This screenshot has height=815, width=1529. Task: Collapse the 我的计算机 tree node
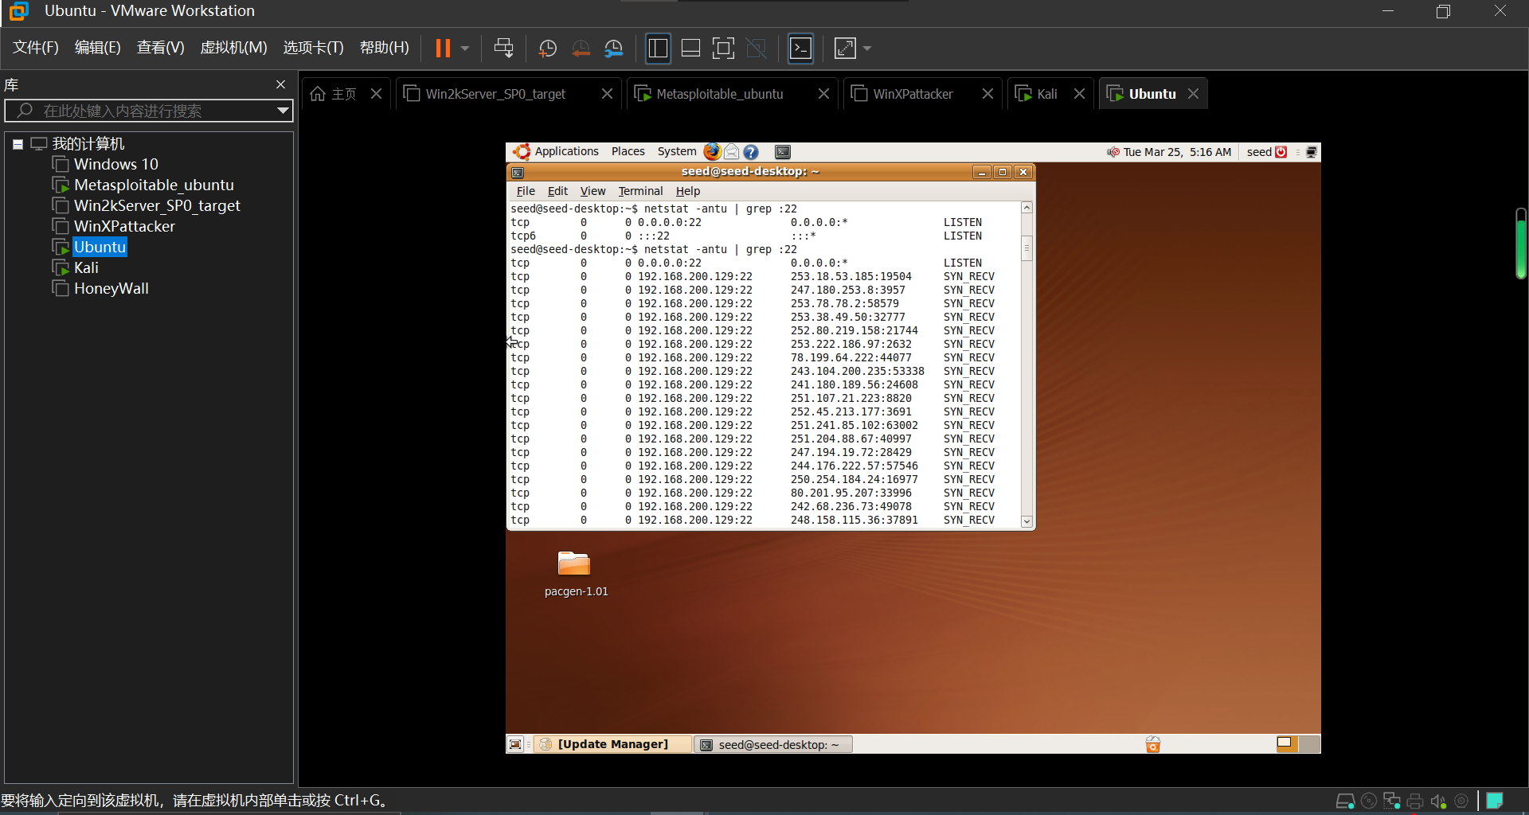click(18, 144)
